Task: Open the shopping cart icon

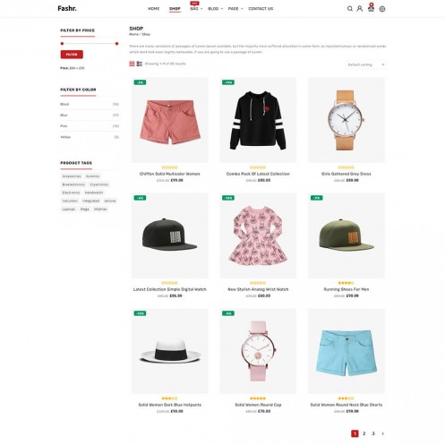Action: 371,9
